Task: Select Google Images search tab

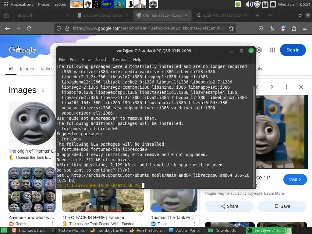Action: [x=27, y=69]
